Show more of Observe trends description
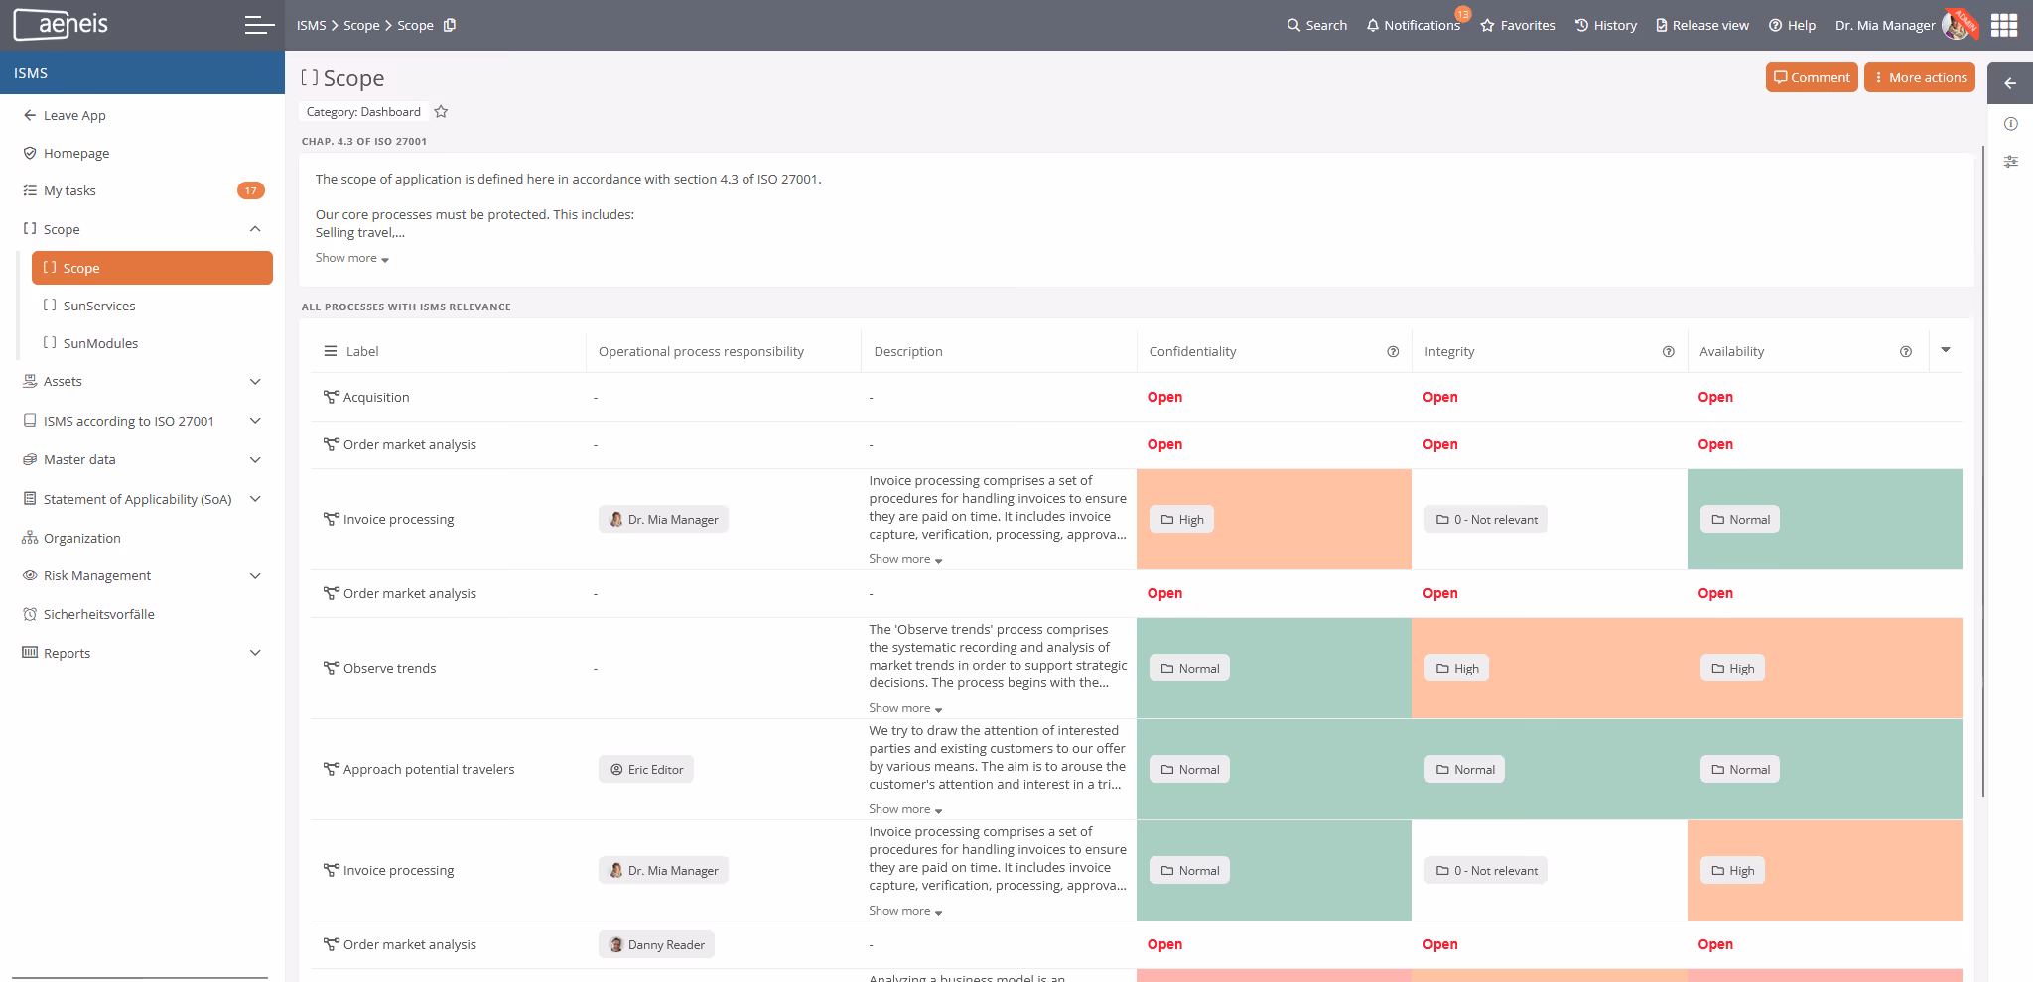2033x982 pixels. coord(905,708)
